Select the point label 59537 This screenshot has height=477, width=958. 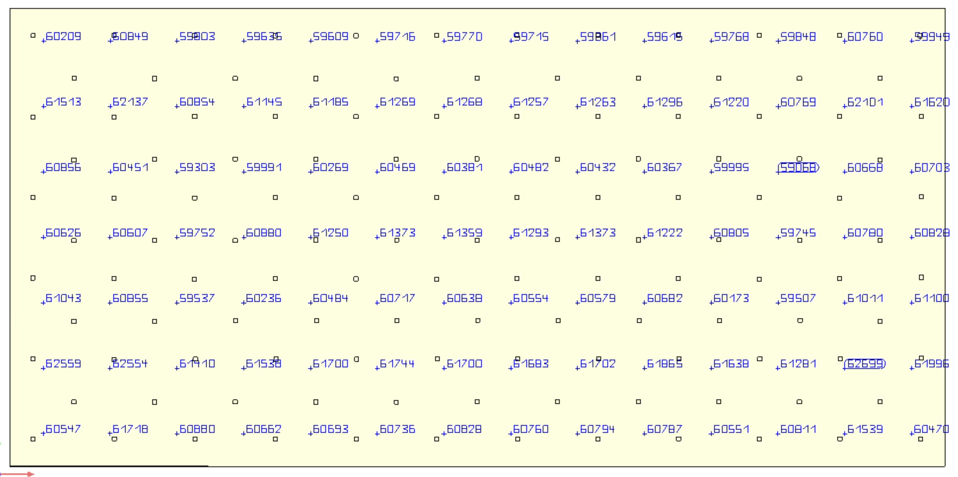click(x=197, y=298)
